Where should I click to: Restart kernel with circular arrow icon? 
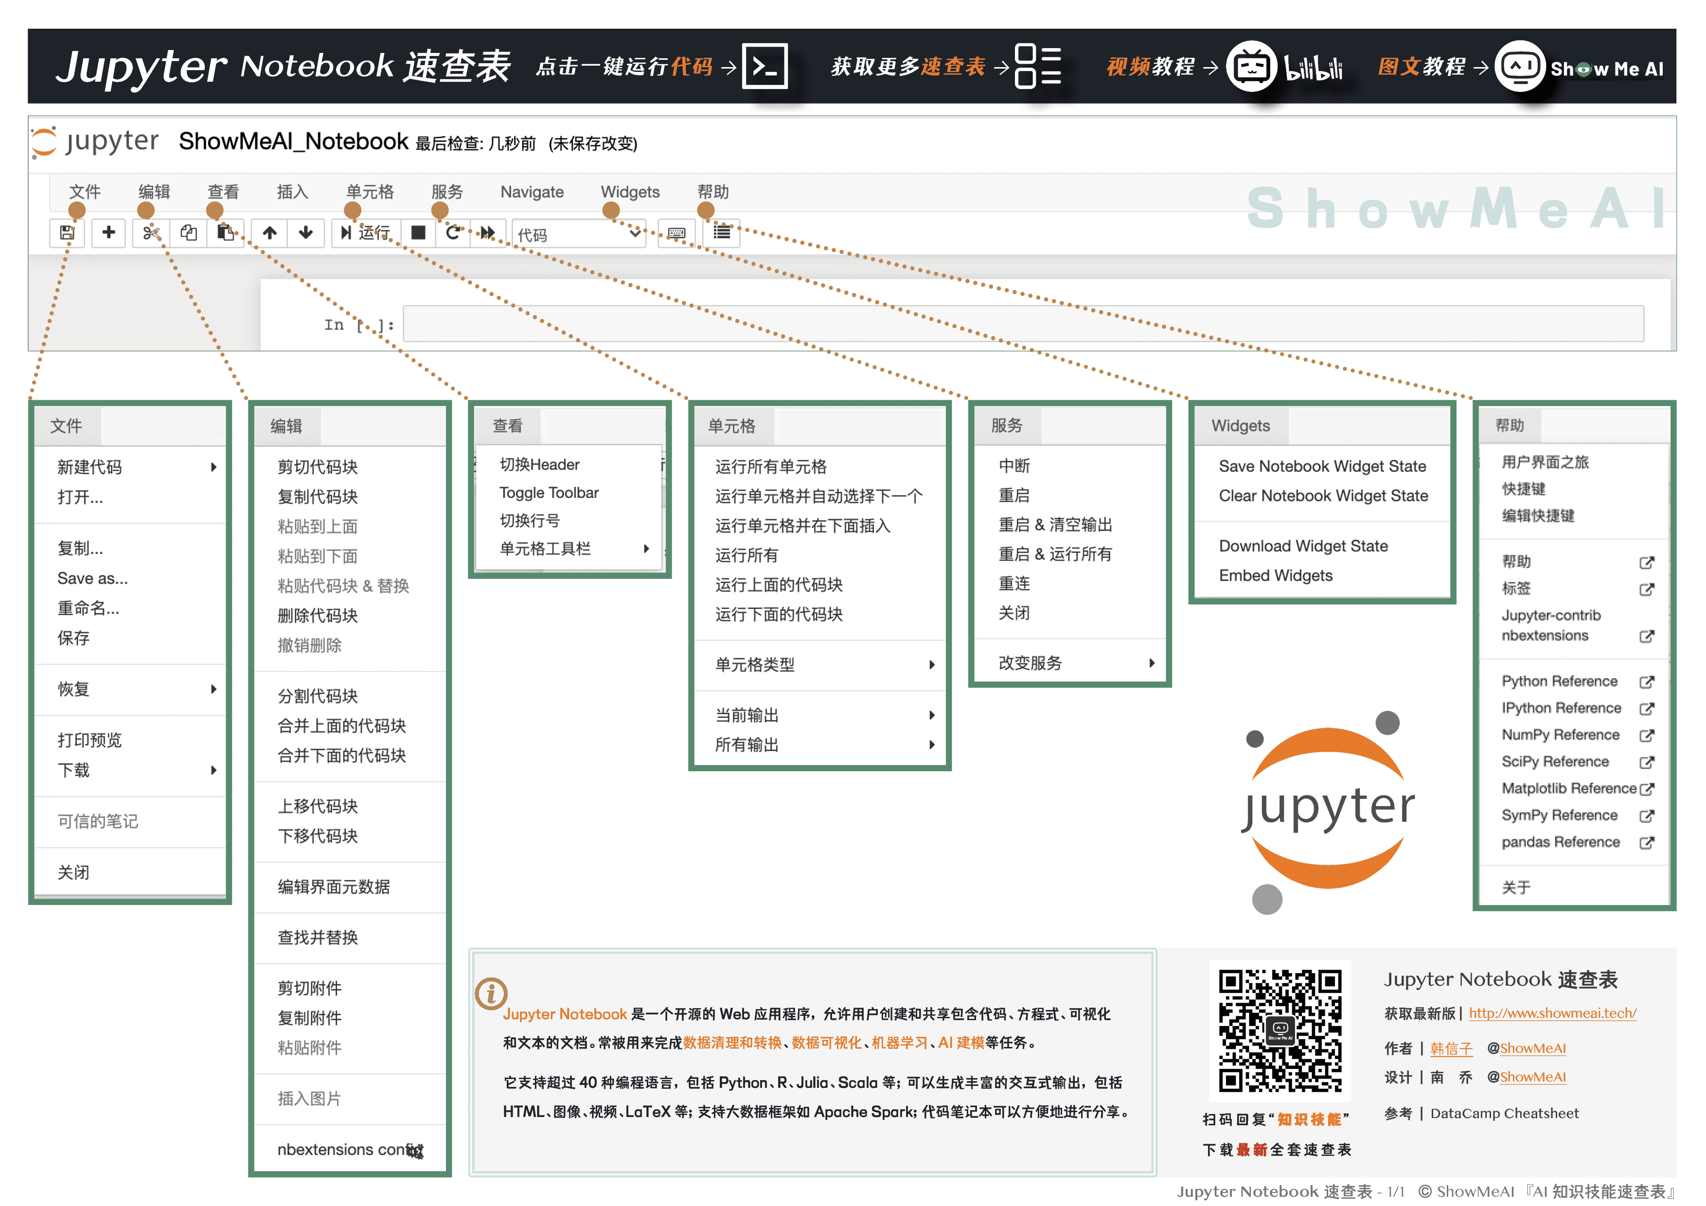click(x=452, y=233)
